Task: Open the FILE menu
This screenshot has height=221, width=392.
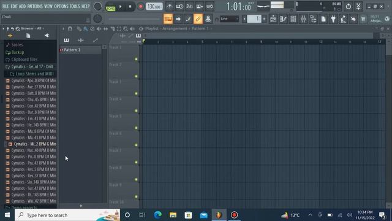Action: pos(6,6)
